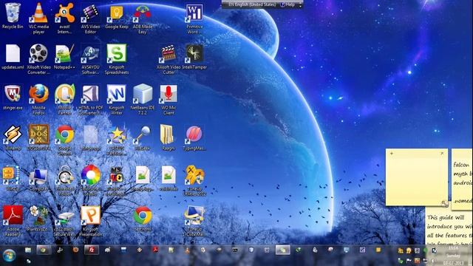This screenshot has height=266, width=473.
Task: Open Notepad++ desktop shortcut
Action: click(x=64, y=54)
